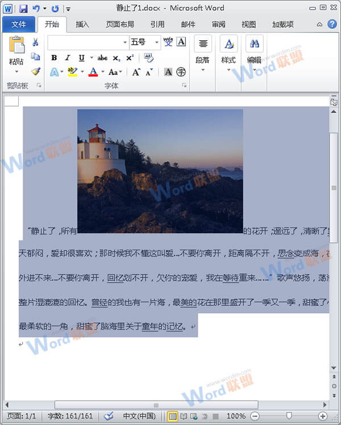Image resolution: width=341 pixels, height=425 pixels.
Task: Click the horizontal scrollbar right arrow
Action: tap(325, 405)
